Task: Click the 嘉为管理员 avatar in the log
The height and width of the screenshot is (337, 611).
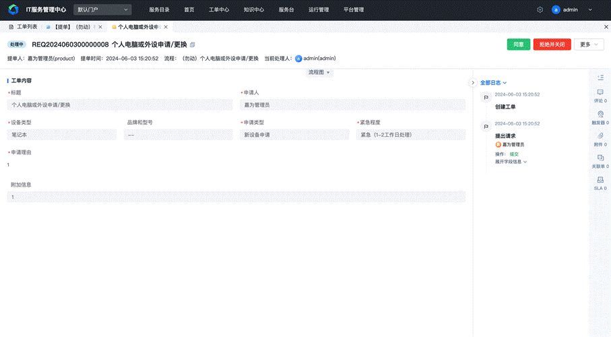Action: coord(498,145)
